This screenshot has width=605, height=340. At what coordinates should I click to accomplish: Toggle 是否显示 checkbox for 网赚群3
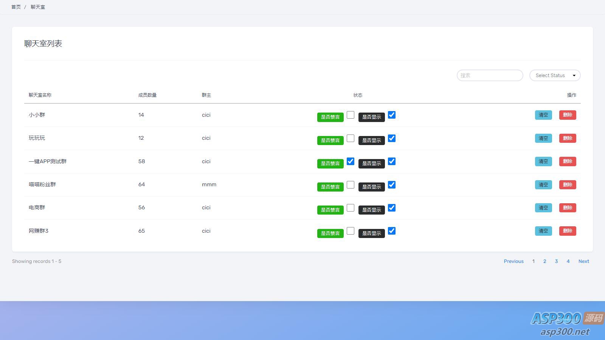[392, 231]
